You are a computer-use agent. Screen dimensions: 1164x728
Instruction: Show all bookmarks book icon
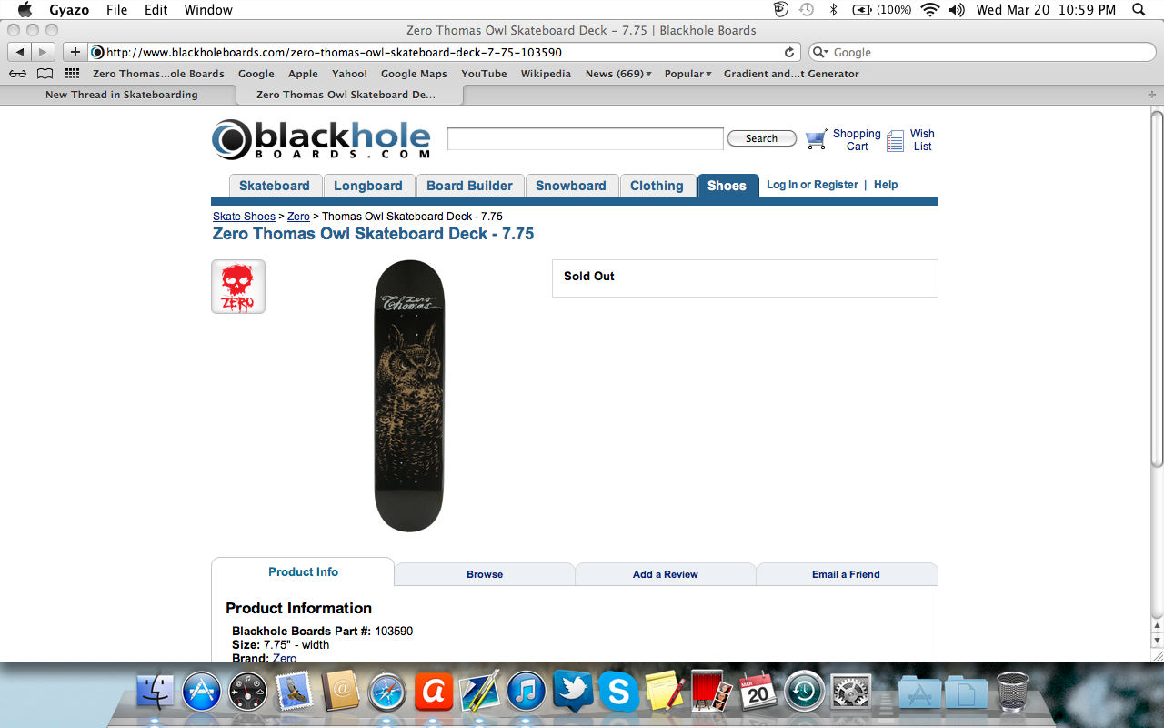coord(45,74)
